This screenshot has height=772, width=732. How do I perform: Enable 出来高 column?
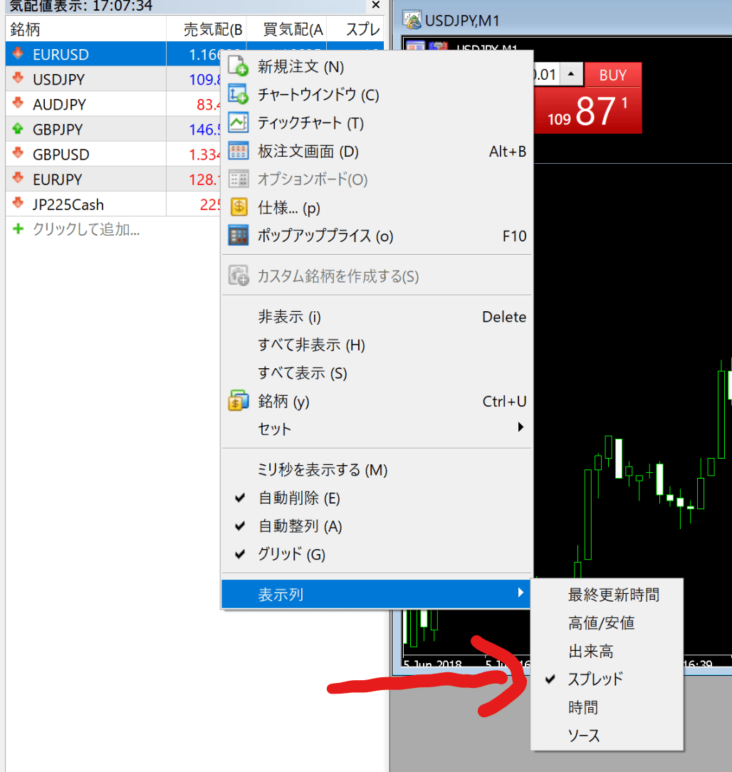click(x=607, y=652)
